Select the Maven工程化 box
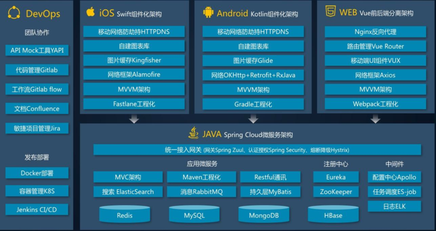Viewport: 436px width, 231px height. point(202,177)
